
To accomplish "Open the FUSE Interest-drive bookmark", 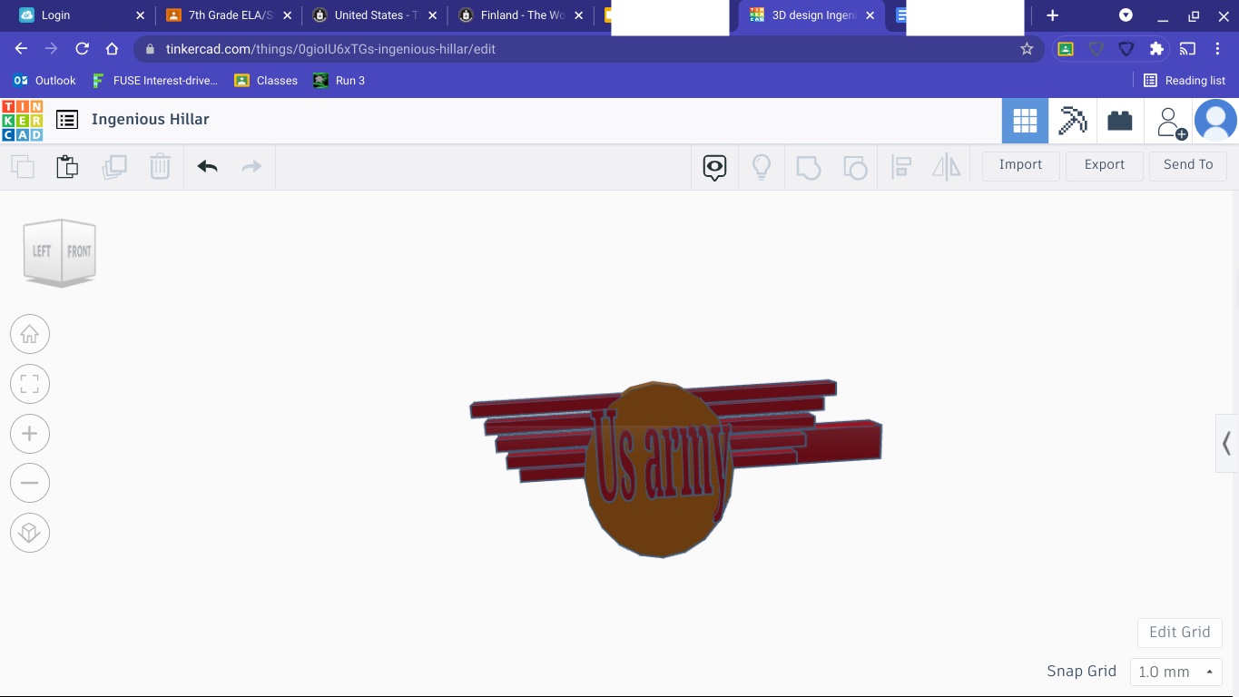I will (x=155, y=81).
